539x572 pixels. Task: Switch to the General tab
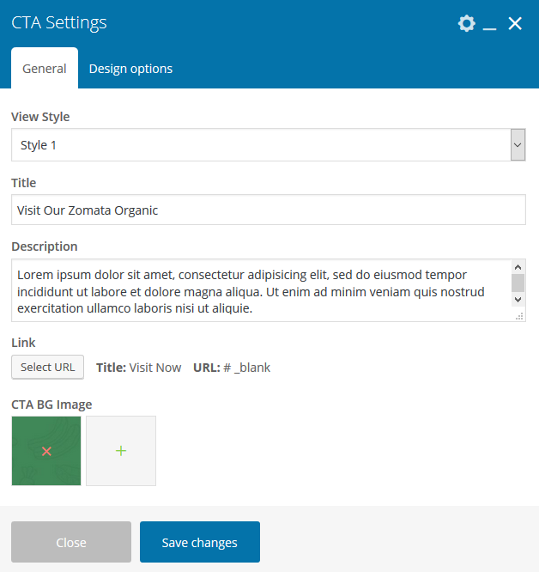[45, 69]
